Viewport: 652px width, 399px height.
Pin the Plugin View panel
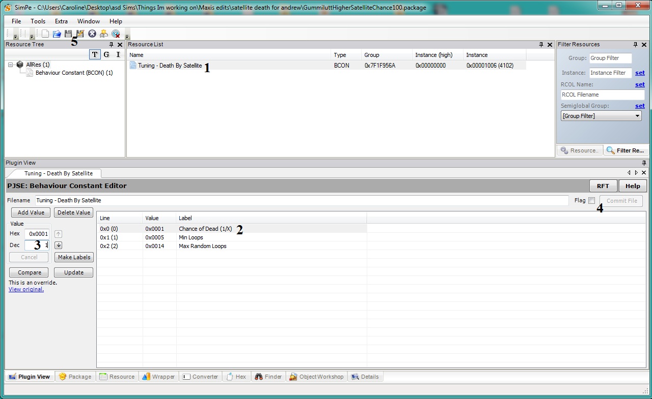[x=644, y=163]
